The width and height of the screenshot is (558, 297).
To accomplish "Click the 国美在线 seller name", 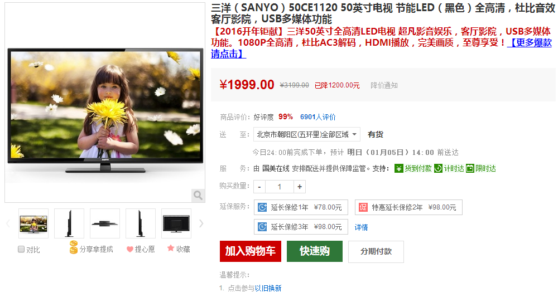I will (276, 168).
